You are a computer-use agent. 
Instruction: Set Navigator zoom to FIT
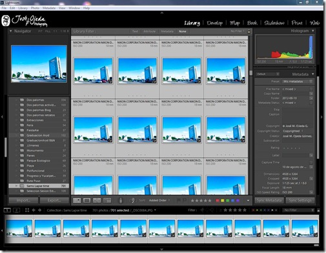tap(40, 31)
